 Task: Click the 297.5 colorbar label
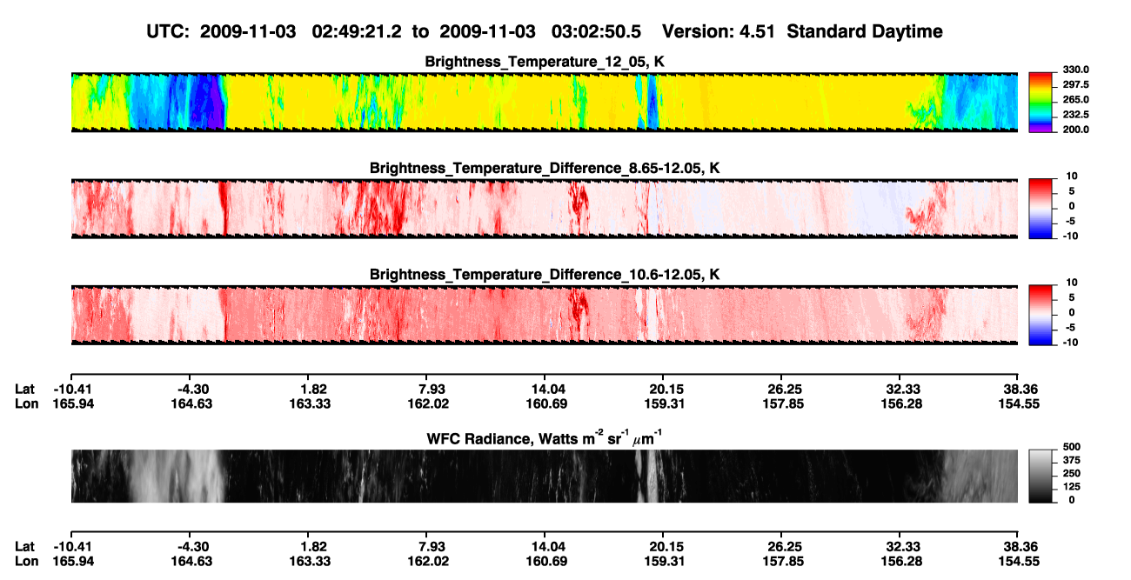click(x=1076, y=84)
